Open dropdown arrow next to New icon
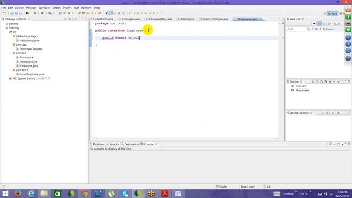 coord(8,13)
